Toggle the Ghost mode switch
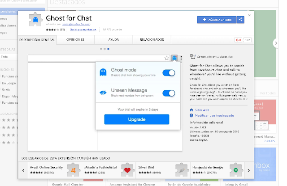Viewport: 287px width, 186px height. point(169,73)
